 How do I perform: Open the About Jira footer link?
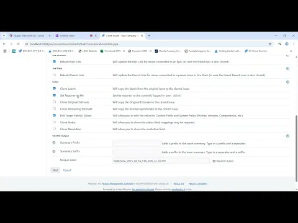(179, 184)
